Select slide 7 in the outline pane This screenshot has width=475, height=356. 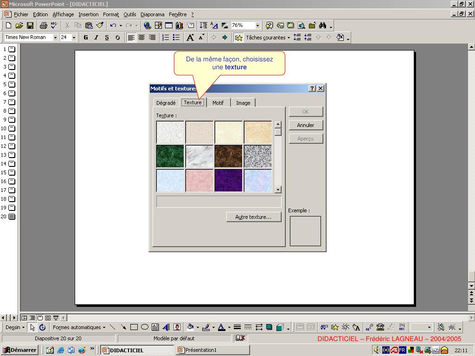tap(12, 102)
